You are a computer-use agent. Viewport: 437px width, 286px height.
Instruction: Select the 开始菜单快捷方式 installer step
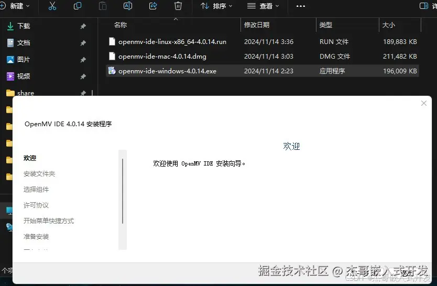tap(49, 221)
